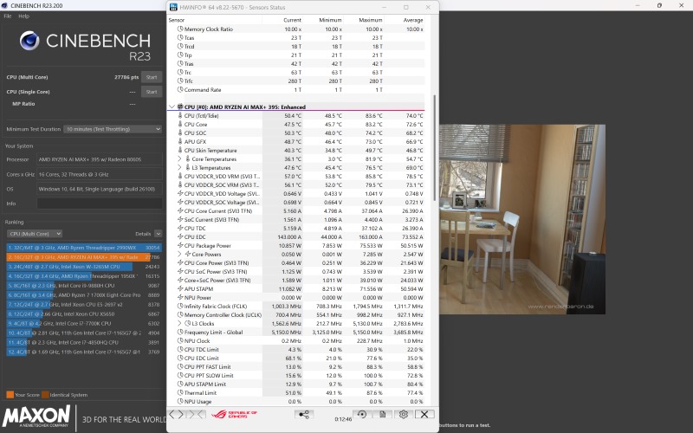The height and width of the screenshot is (433, 693).
Task: Expand the Core Temperatures group
Action: pyautogui.click(x=179, y=159)
